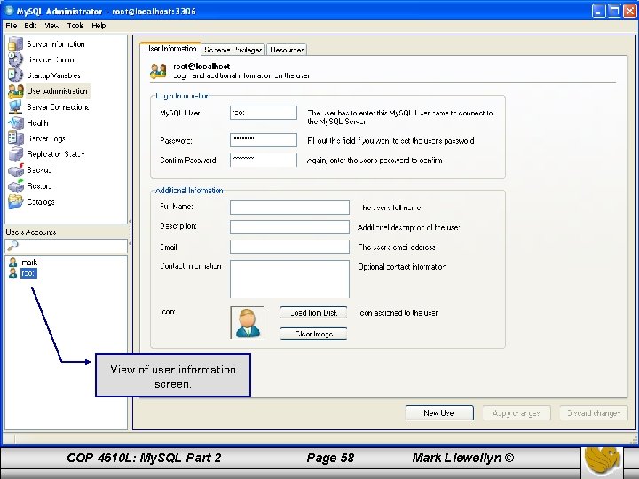Switch to the Resources tab
The height and width of the screenshot is (479, 639).
[287, 50]
